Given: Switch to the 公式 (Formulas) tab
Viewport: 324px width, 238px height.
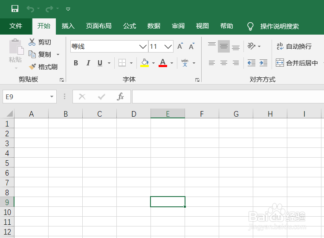Looking at the screenshot, I should point(130,26).
